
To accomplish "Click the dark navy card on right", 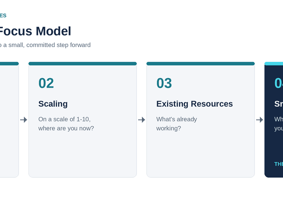I will point(274,120).
